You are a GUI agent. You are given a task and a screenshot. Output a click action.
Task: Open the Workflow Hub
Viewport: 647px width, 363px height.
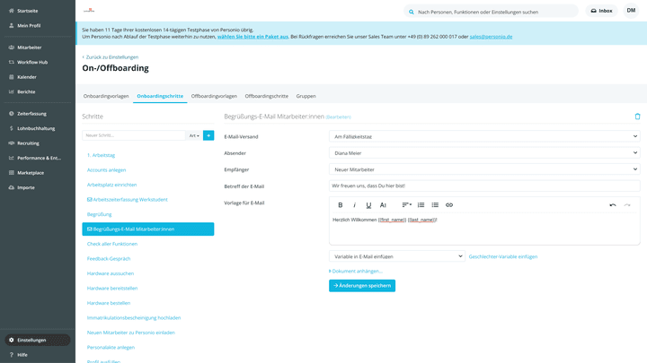[x=32, y=62]
